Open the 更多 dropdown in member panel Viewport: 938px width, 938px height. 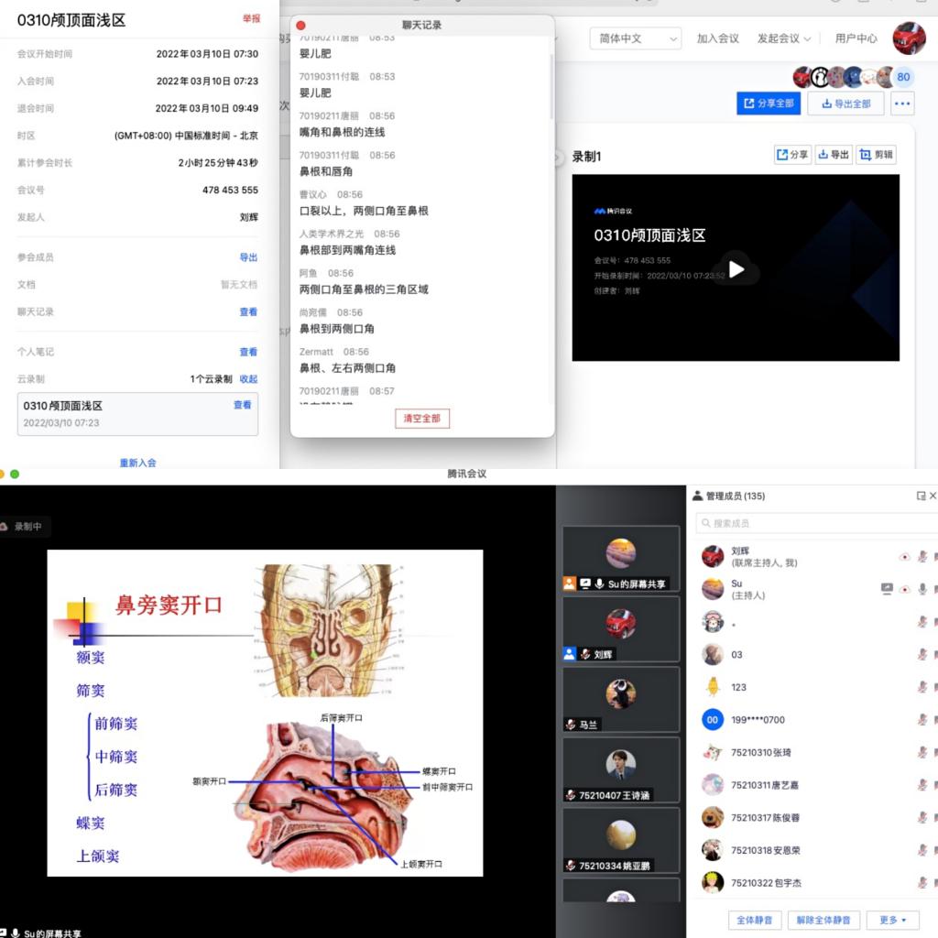(893, 920)
